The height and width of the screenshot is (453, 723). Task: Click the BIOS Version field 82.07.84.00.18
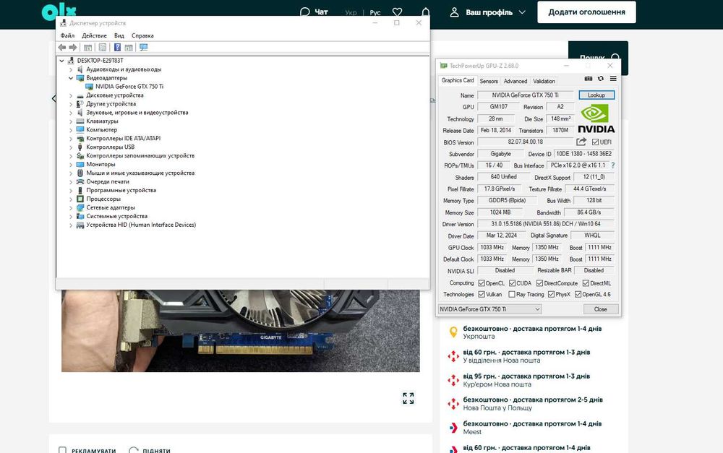[525, 142]
